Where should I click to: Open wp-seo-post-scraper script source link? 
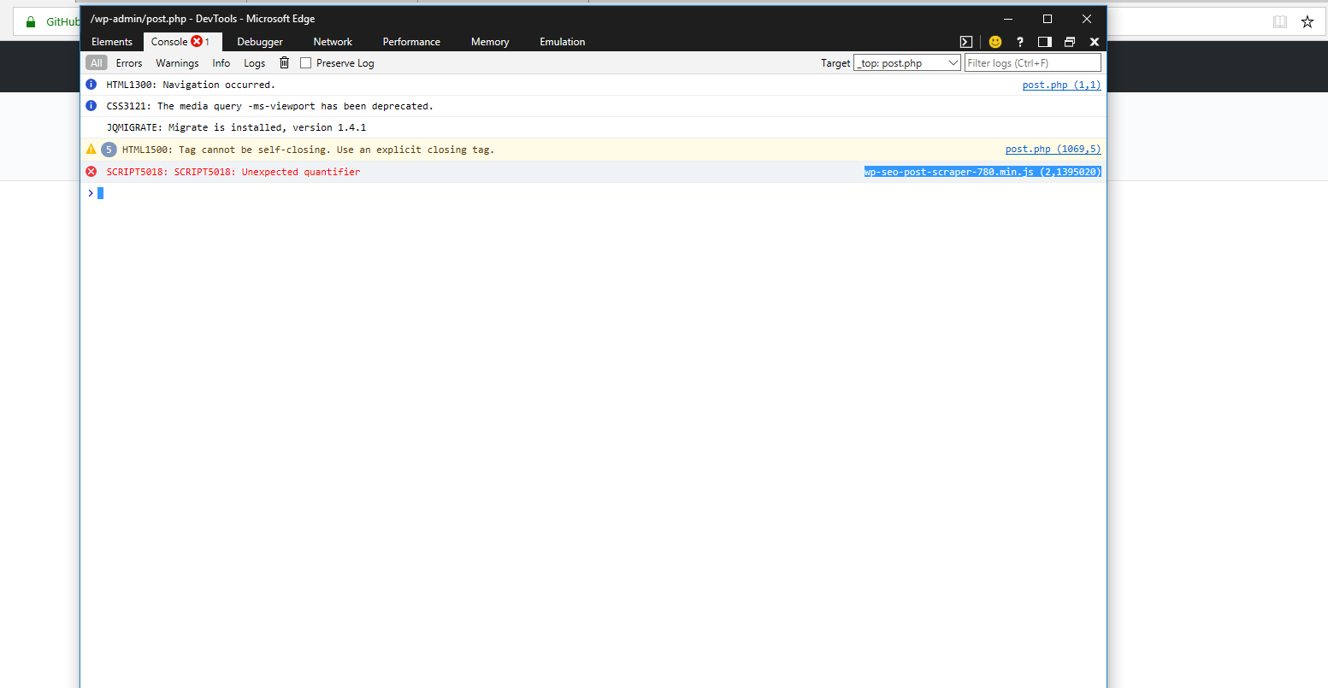(x=982, y=171)
